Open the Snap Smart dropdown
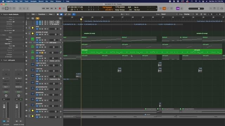 point(169,14)
